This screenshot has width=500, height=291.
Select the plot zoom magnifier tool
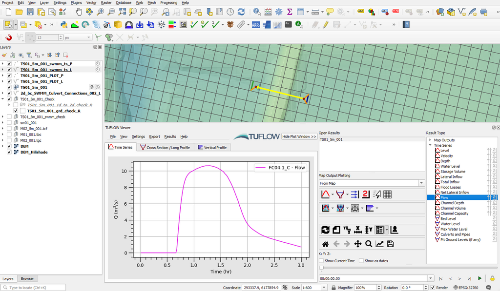pos(369,244)
